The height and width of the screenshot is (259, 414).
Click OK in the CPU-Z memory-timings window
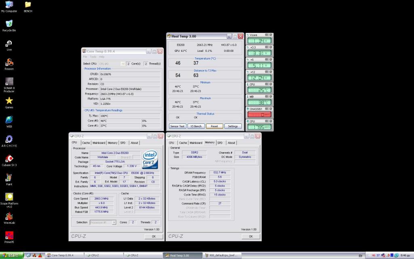tap(251, 236)
